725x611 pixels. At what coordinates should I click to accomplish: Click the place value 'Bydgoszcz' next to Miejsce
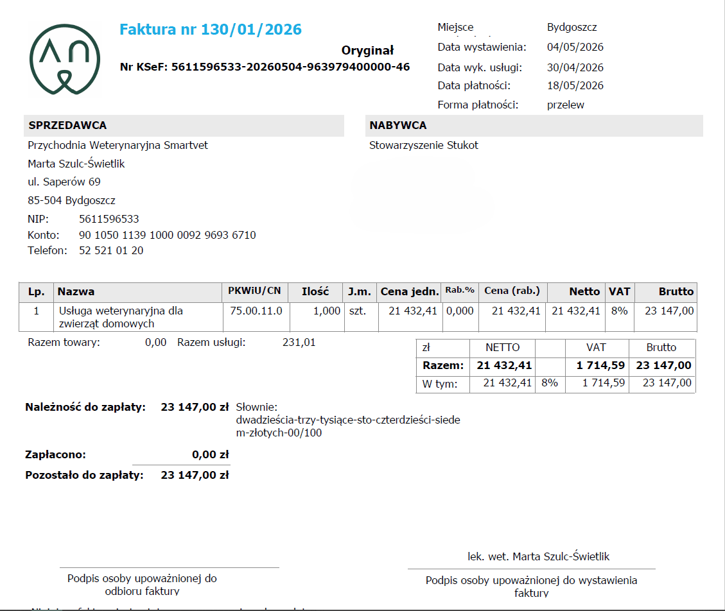572,27
